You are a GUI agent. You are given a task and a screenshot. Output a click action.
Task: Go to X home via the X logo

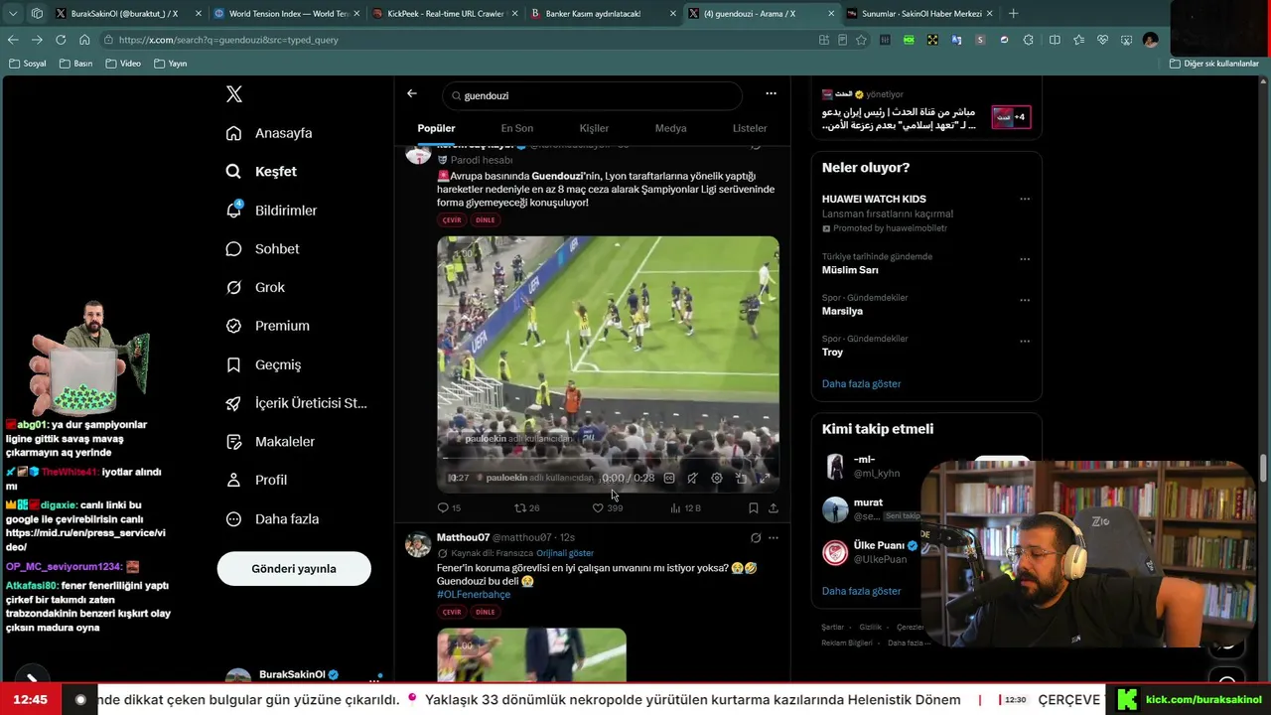(x=233, y=94)
